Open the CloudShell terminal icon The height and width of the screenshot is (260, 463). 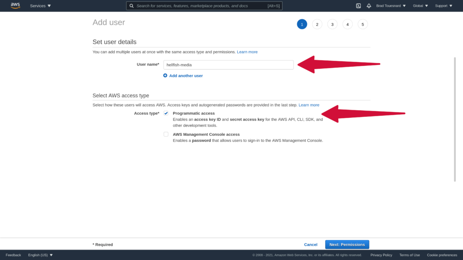[358, 5]
